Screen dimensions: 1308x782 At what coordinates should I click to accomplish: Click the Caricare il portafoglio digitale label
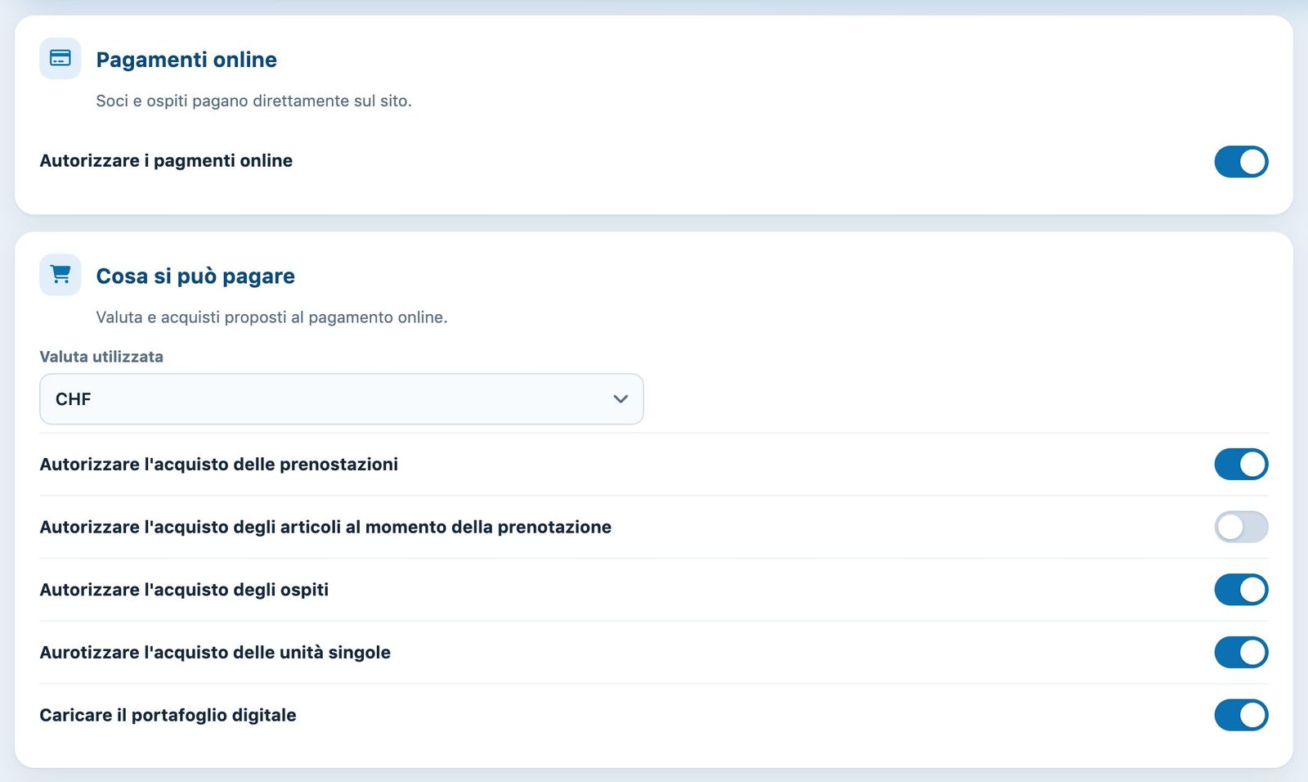click(168, 716)
